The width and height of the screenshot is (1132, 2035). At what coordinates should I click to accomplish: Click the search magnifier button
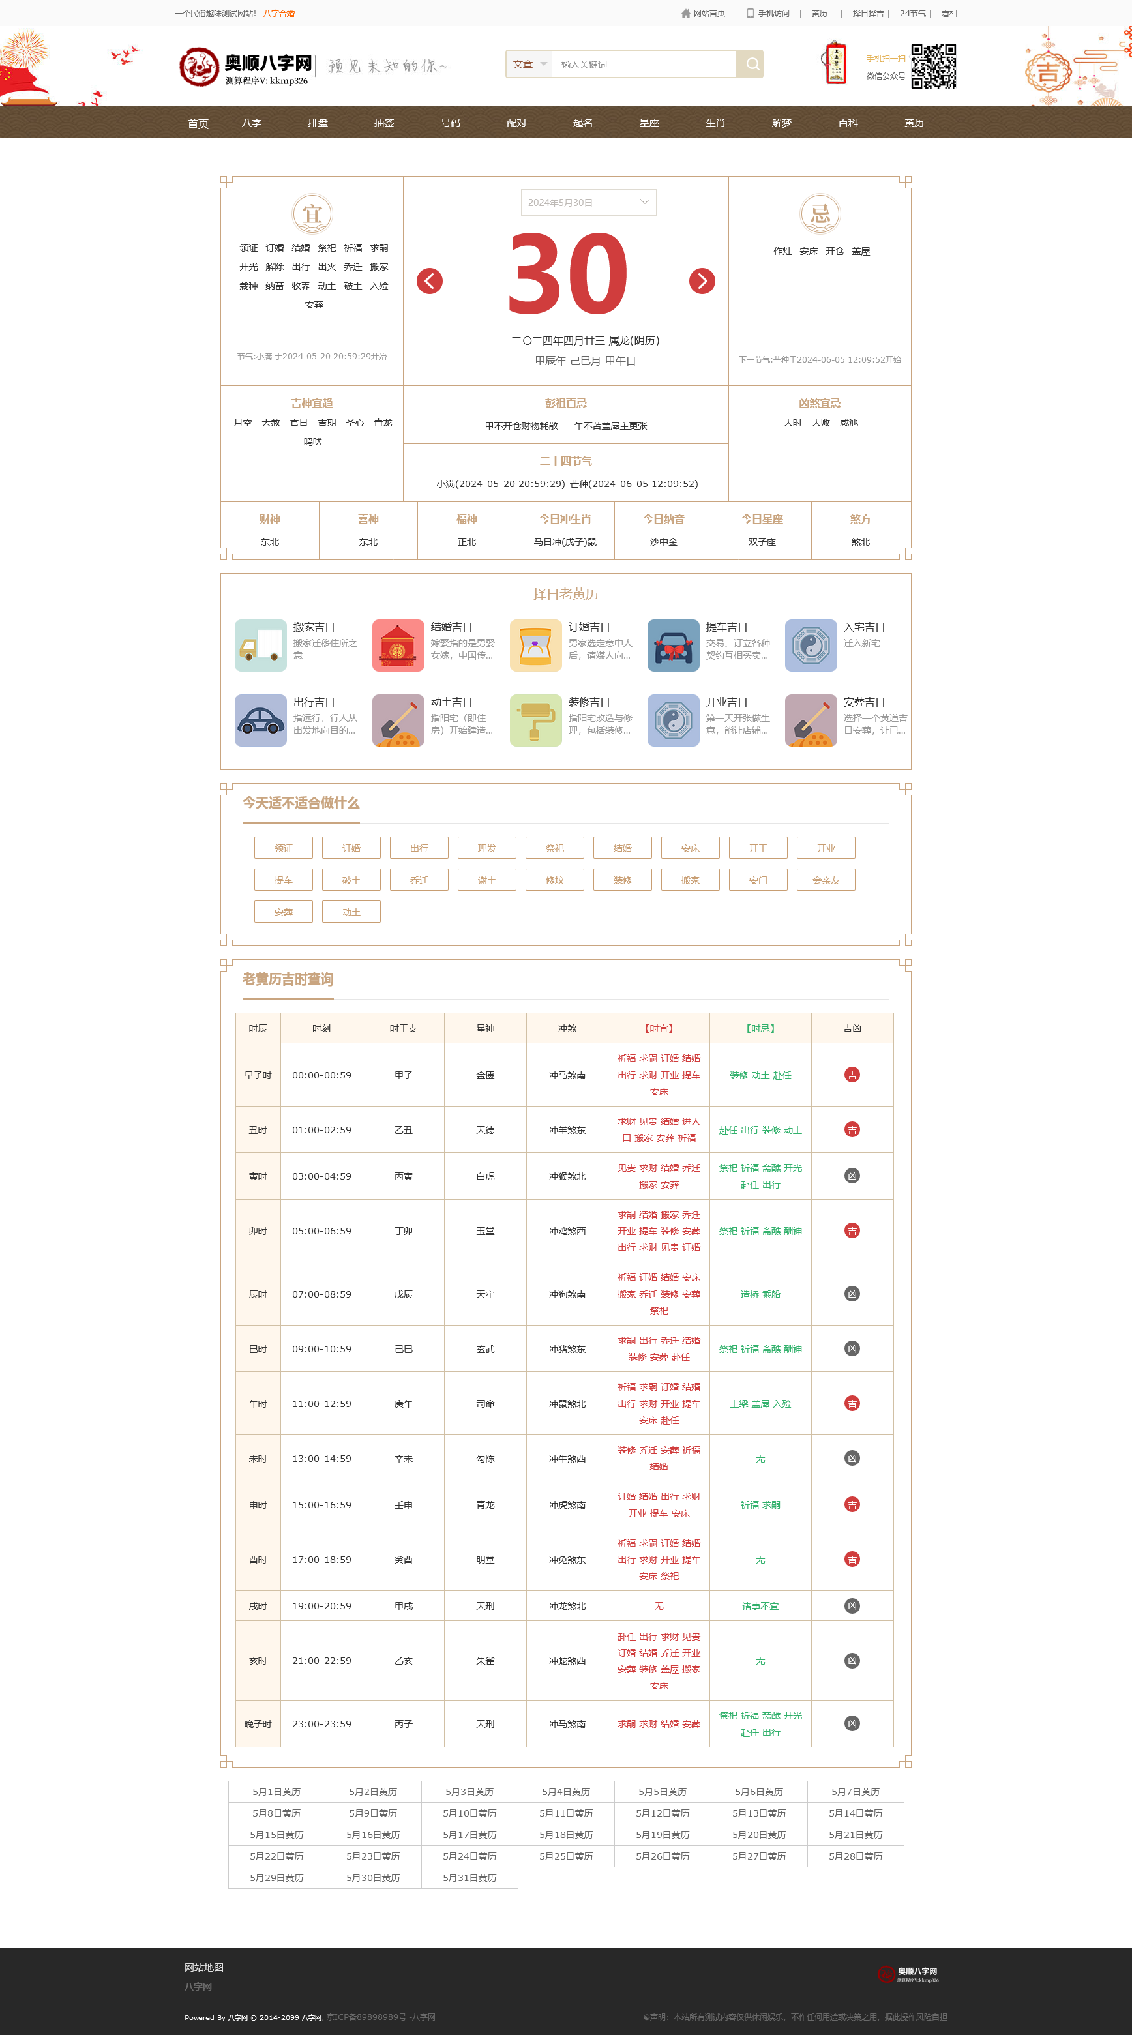point(752,64)
